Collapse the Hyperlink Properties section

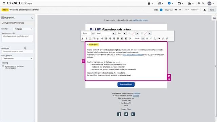point(3,23)
